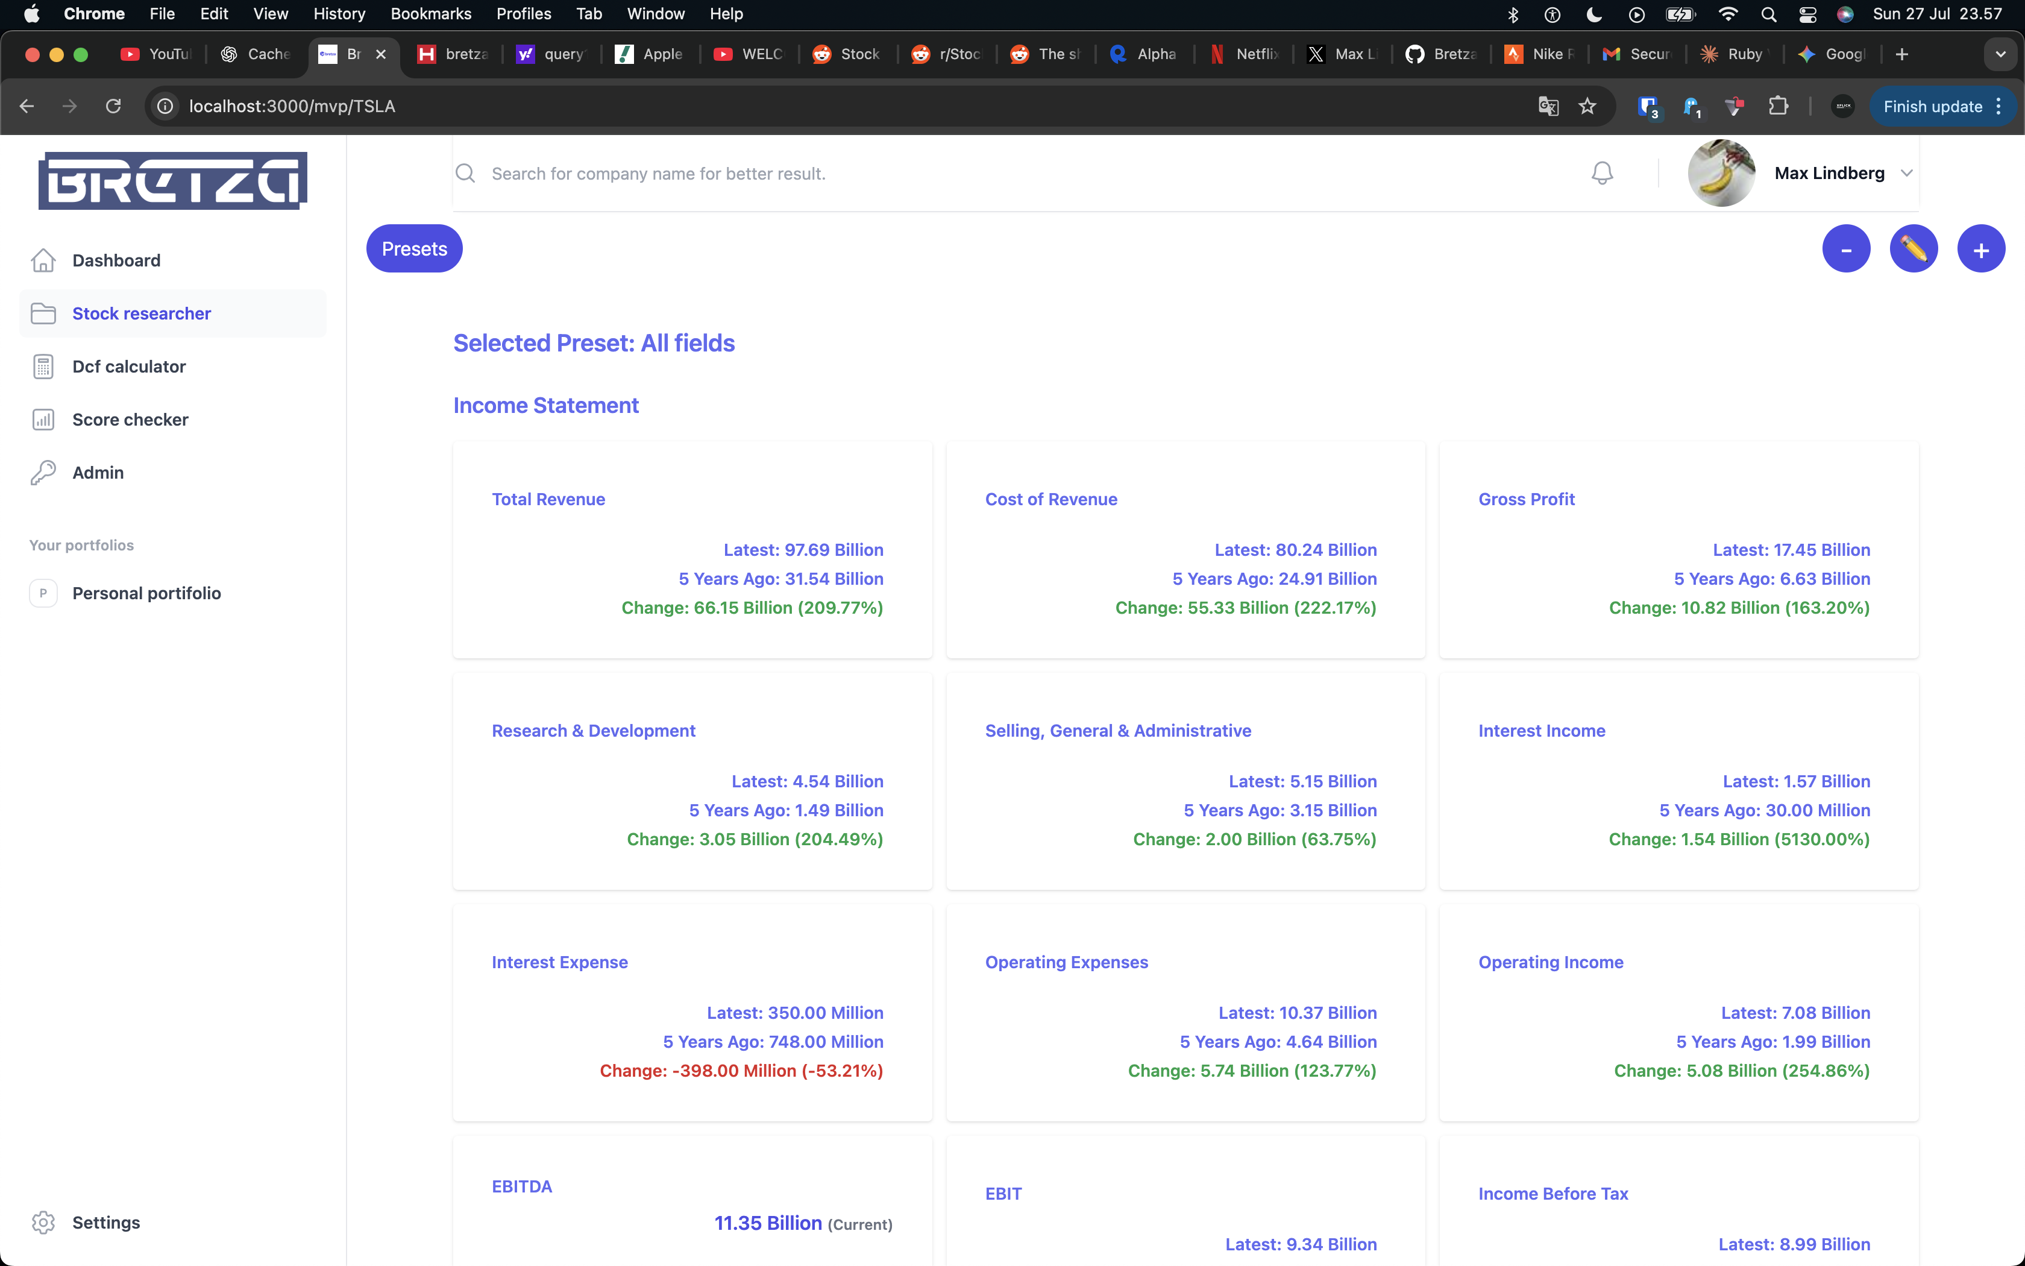Open the Score checker chart icon

click(x=43, y=420)
